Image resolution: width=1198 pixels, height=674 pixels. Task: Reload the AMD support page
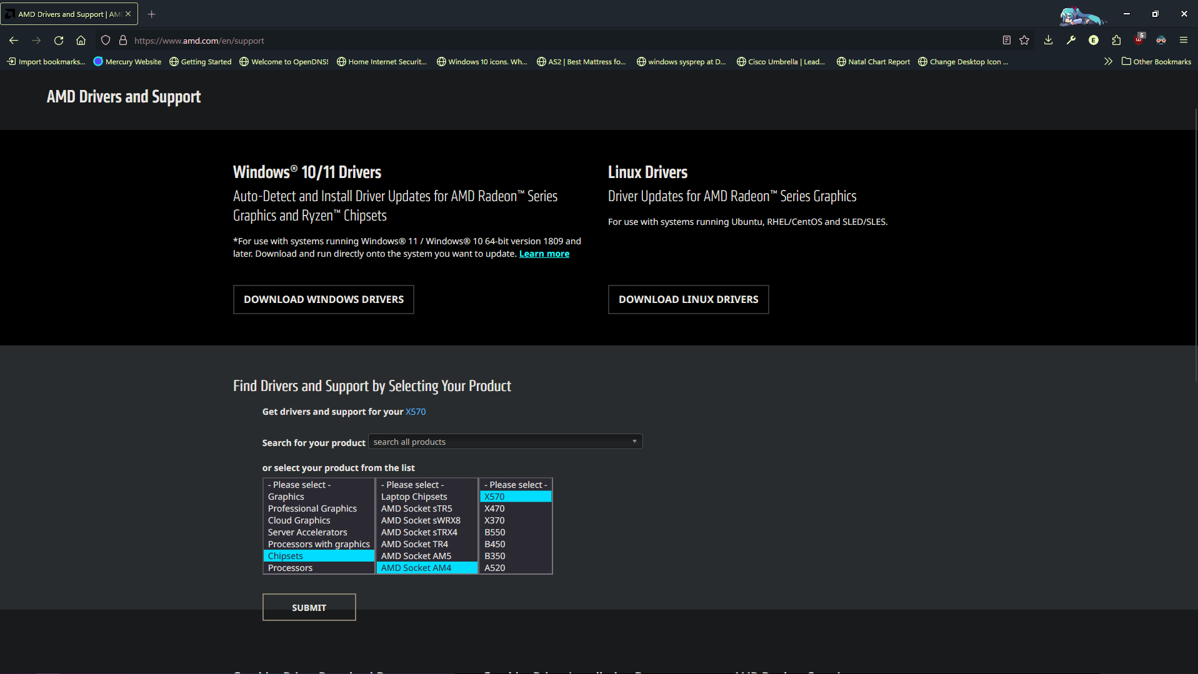pyautogui.click(x=59, y=41)
